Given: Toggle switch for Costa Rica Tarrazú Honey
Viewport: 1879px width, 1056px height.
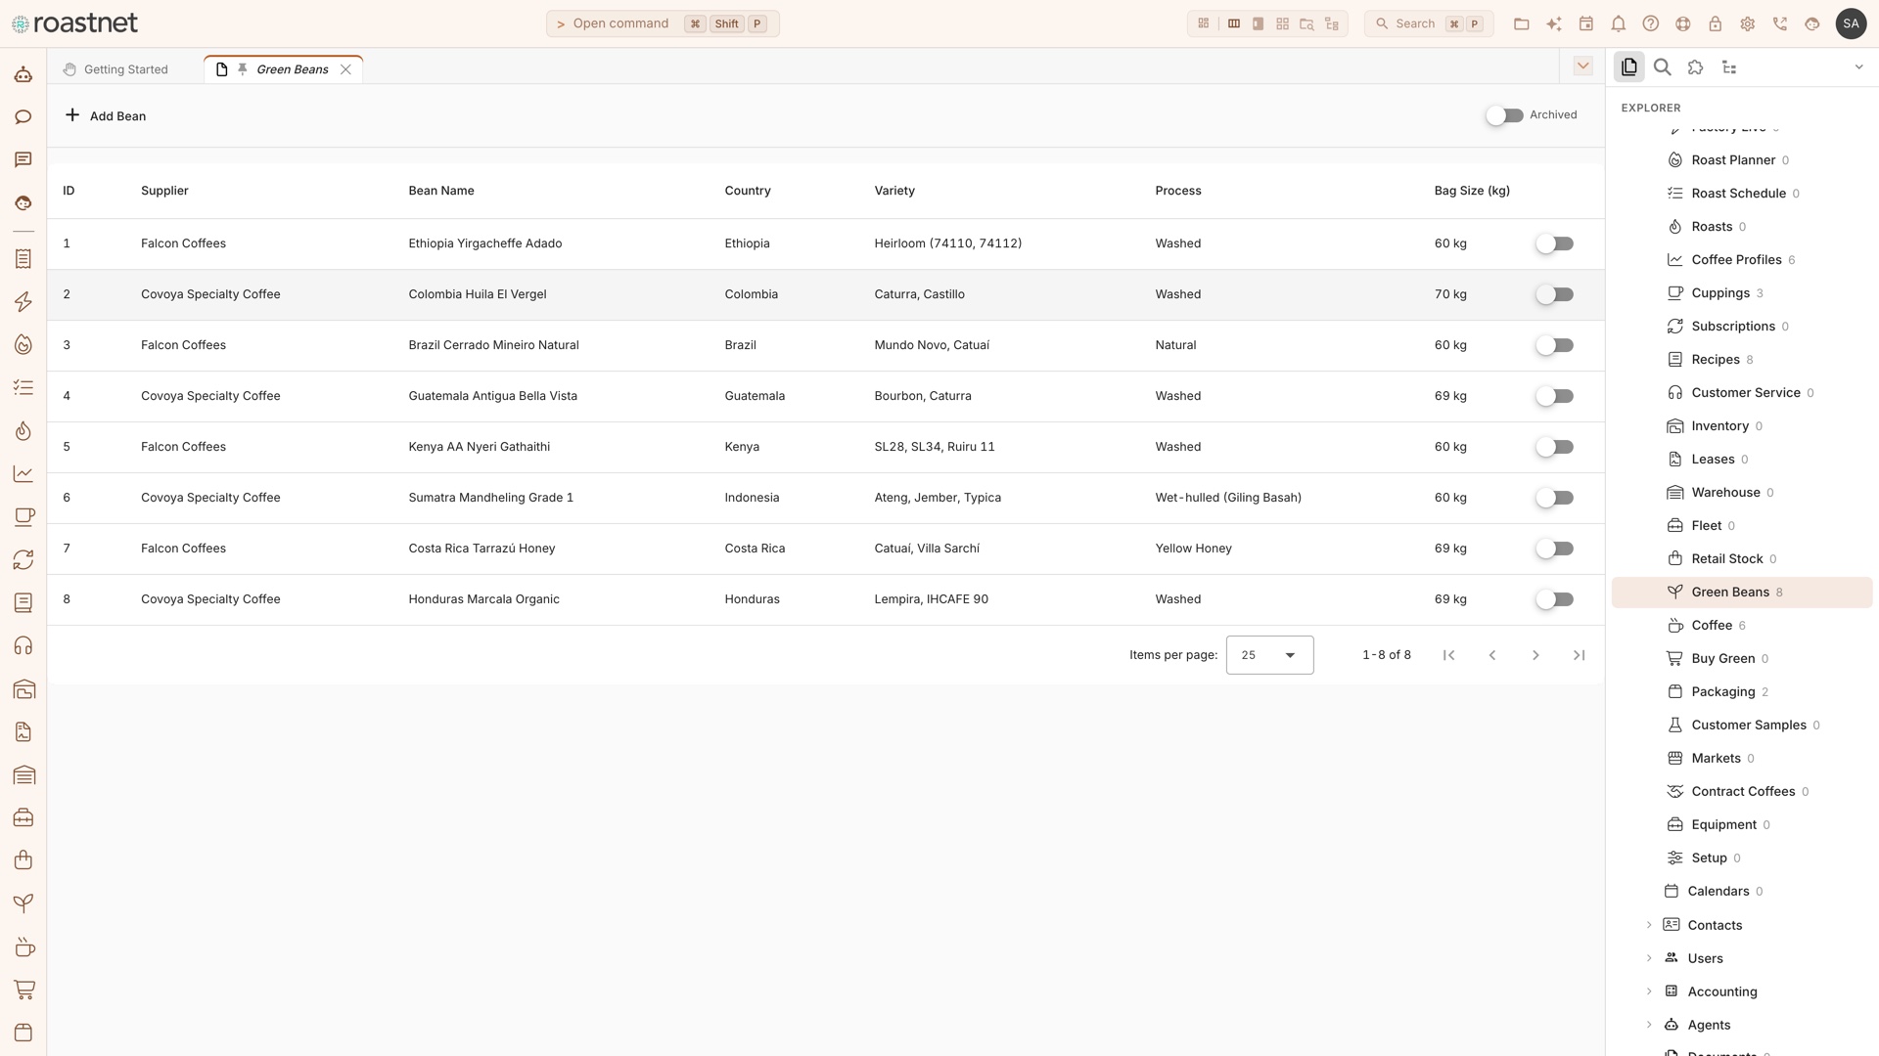Looking at the screenshot, I should coord(1554,549).
